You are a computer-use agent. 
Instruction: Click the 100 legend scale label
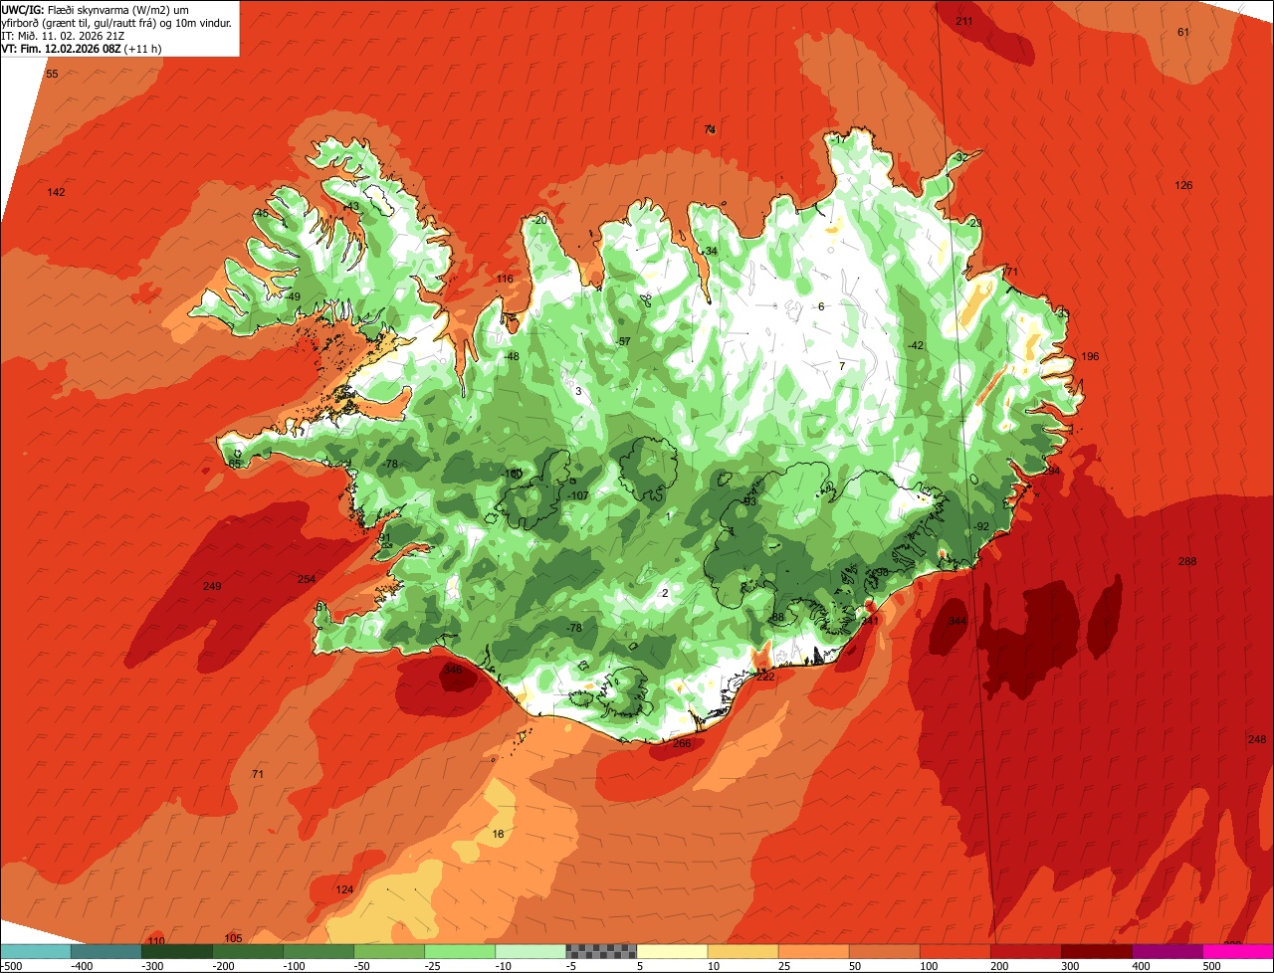[x=928, y=966]
